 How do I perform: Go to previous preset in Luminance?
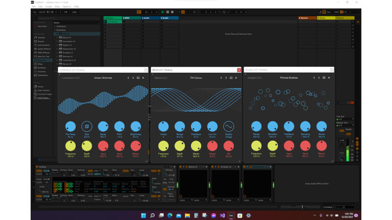click(128, 78)
